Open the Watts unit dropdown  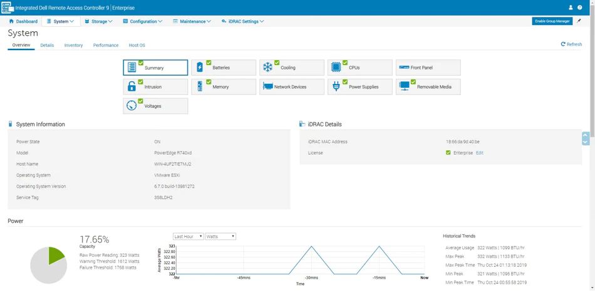[220, 236]
